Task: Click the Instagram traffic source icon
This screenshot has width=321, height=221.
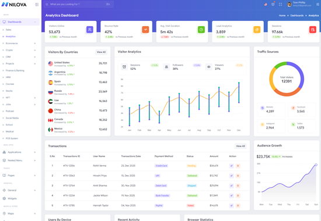Action: pyautogui.click(x=262, y=124)
